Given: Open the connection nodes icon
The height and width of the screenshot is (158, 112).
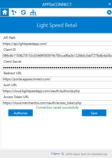Looking at the screenshot, I should pyautogui.click(x=14, y=12).
